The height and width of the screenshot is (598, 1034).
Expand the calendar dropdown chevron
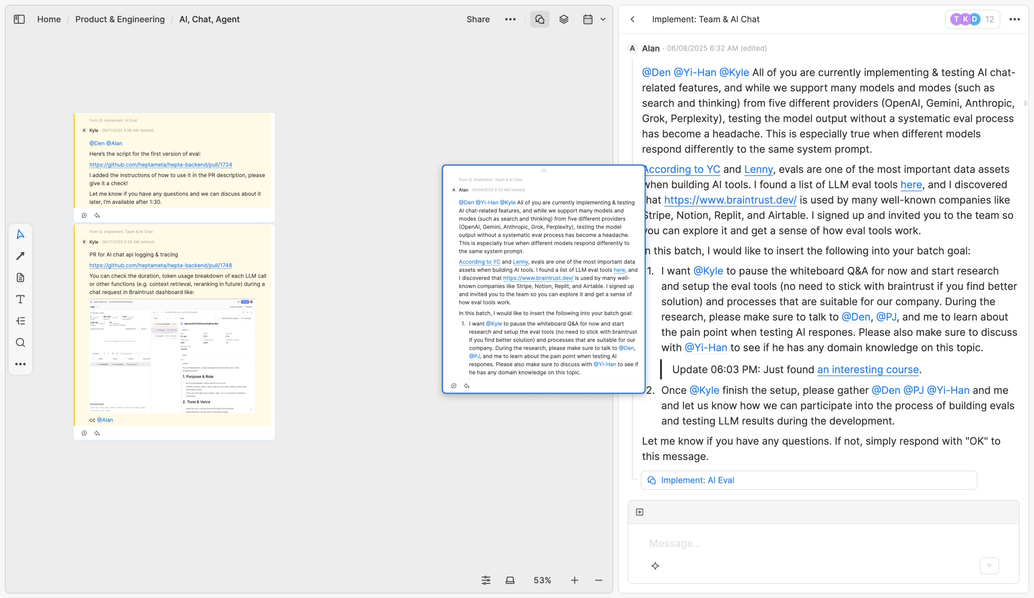(x=603, y=19)
